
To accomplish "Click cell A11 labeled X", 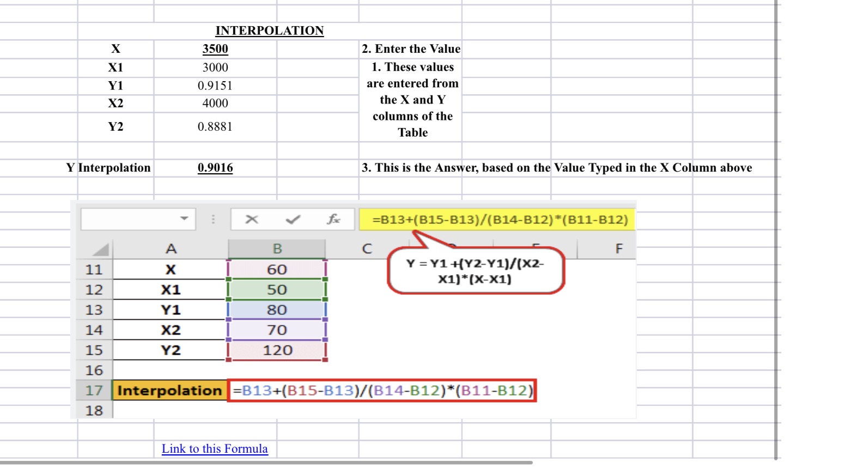I will point(171,270).
